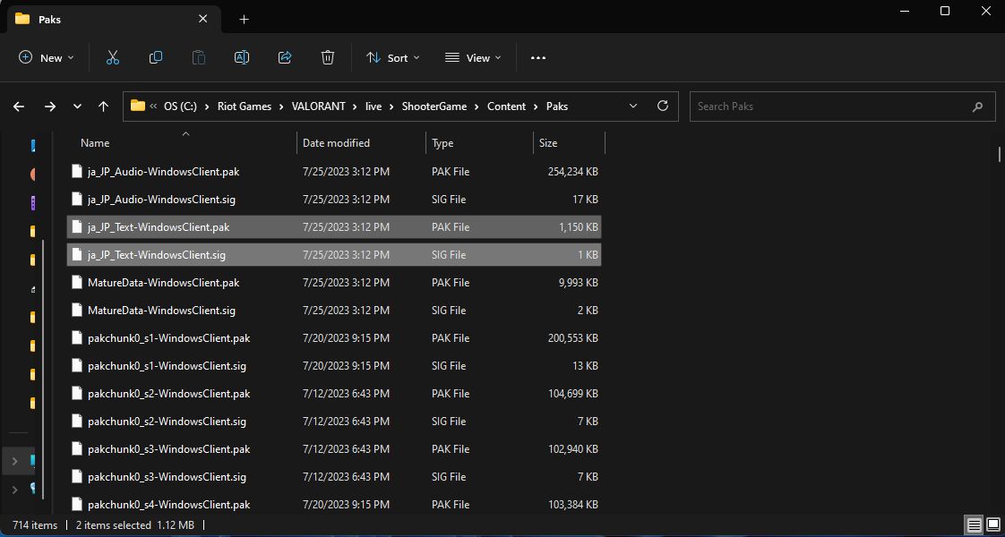
Task: Click the file icon beside pakchunk0_s3-WindowsClient.pak
Action: coord(77,448)
